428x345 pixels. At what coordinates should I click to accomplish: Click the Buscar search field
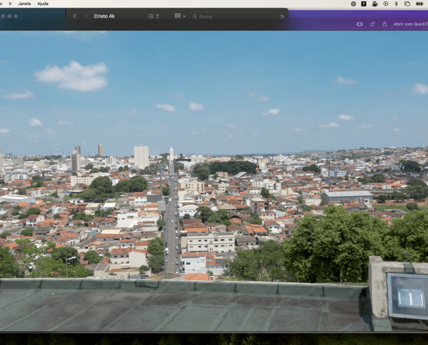pos(228,16)
